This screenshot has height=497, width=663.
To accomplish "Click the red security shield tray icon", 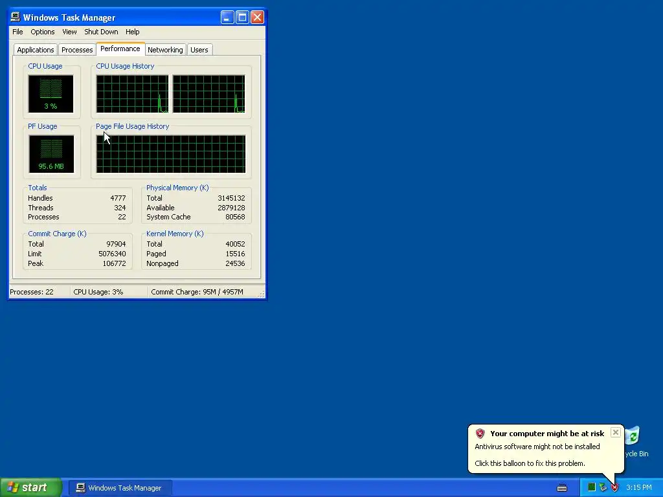I will click(615, 487).
